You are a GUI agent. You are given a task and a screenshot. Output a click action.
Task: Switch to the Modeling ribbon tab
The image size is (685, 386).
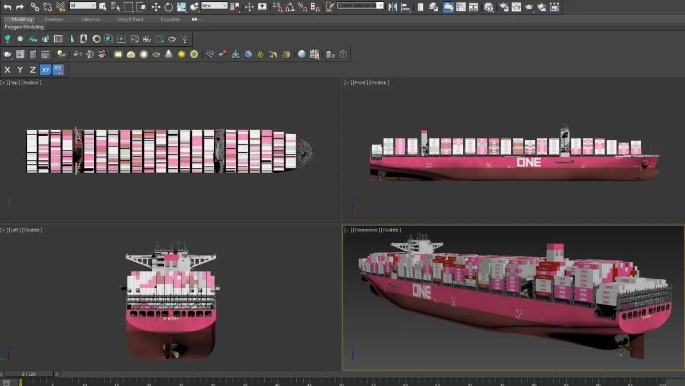tap(22, 19)
